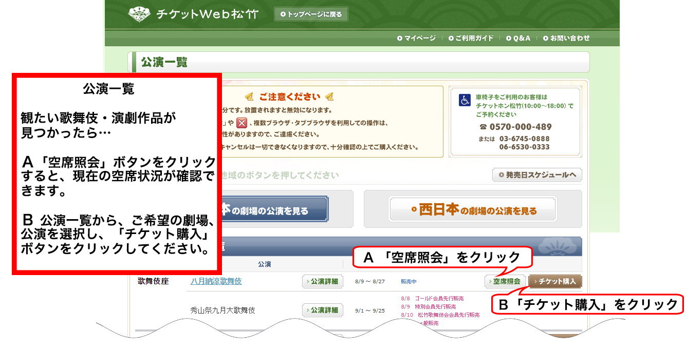This screenshot has height=350, width=686.
Task: Select the 歌舞伎座 theater label
Action: (153, 281)
